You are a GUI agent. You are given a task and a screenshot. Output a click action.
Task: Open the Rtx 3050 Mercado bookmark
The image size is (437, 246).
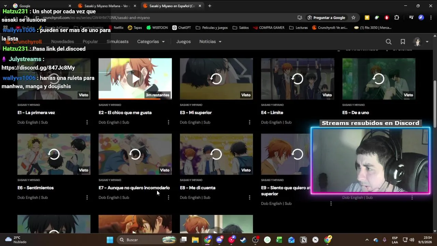[373, 28]
